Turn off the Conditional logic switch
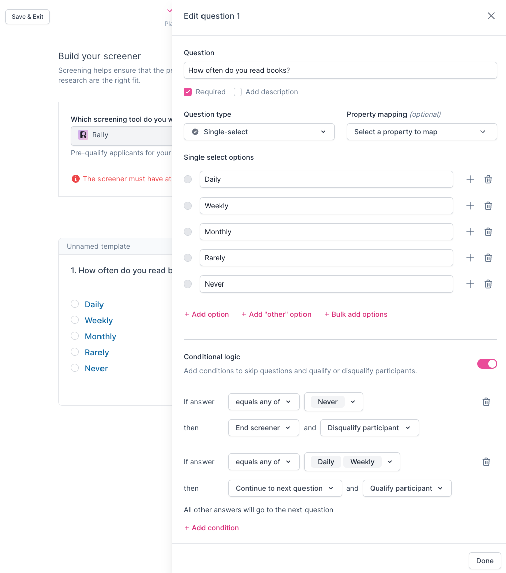The width and height of the screenshot is (506, 573). (x=487, y=364)
